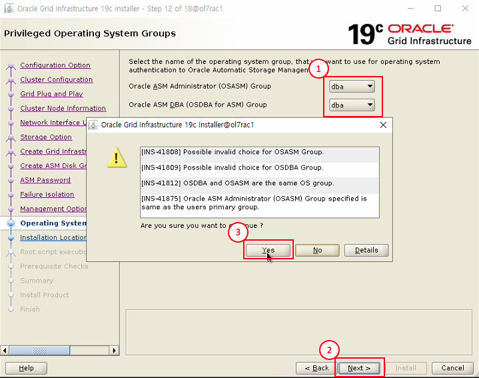Go to ASM Password step
479x378 pixels.
(45, 180)
